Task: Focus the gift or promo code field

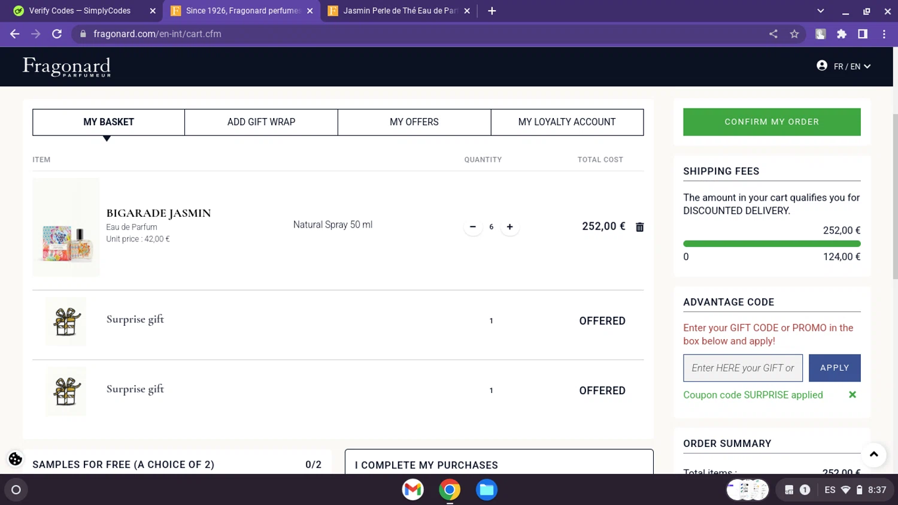Action: point(743,368)
